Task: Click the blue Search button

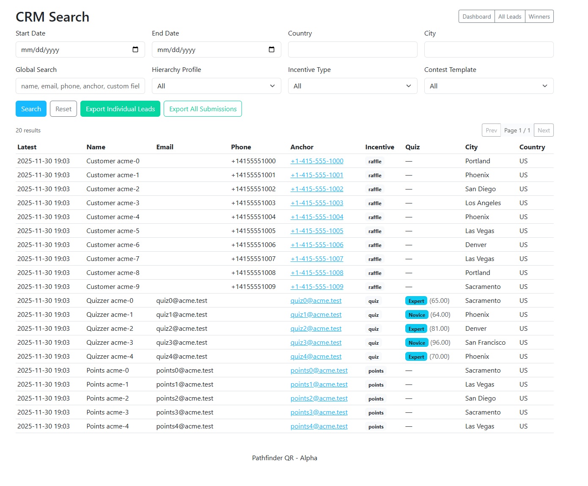Action: (31, 109)
